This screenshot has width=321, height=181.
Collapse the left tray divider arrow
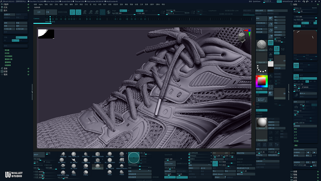32,92
